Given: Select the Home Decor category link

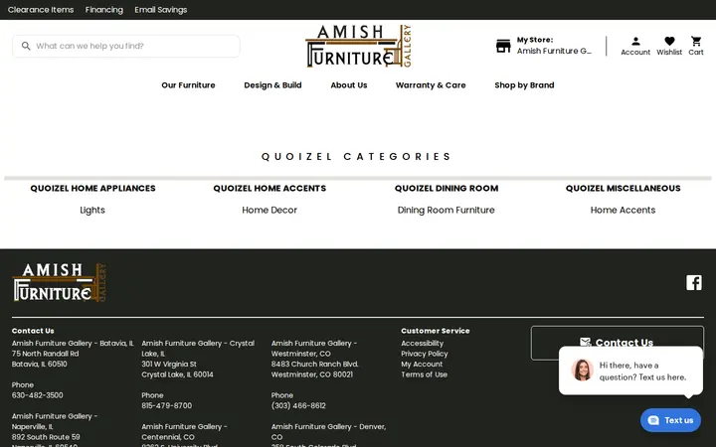Looking at the screenshot, I should (x=269, y=211).
